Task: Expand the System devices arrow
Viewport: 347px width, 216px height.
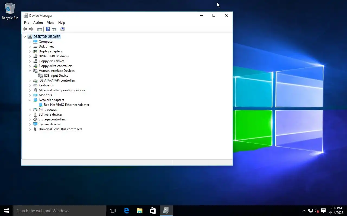Action: (30, 124)
